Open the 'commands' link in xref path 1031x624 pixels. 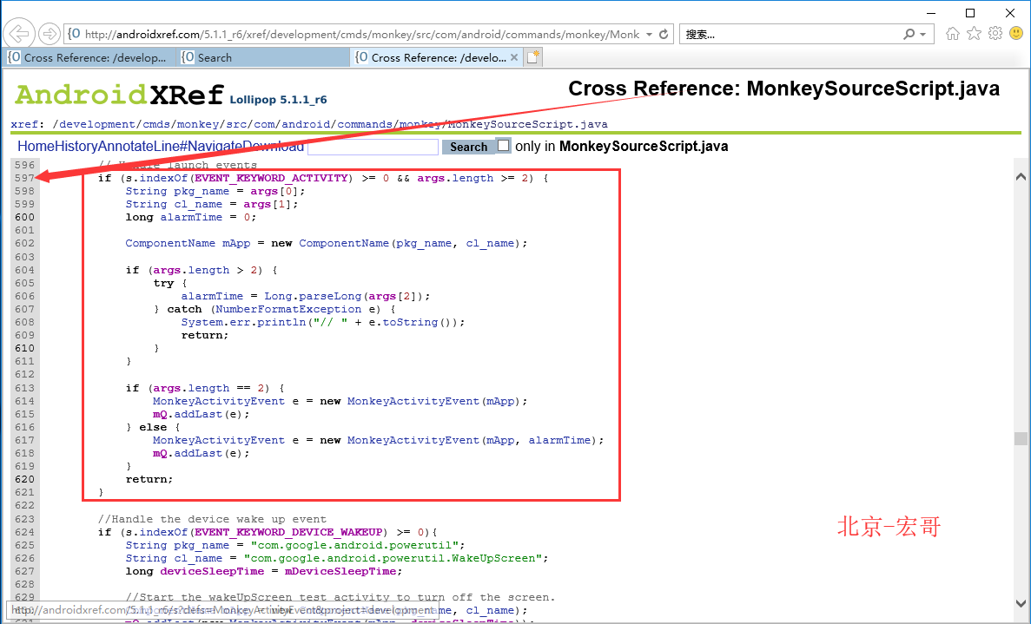(365, 124)
